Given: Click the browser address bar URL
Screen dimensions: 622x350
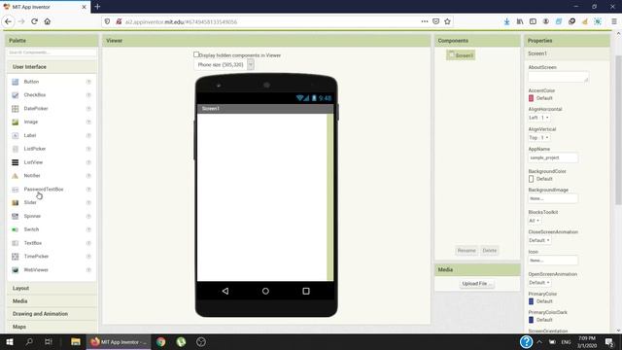Looking at the screenshot, I should coord(181,21).
